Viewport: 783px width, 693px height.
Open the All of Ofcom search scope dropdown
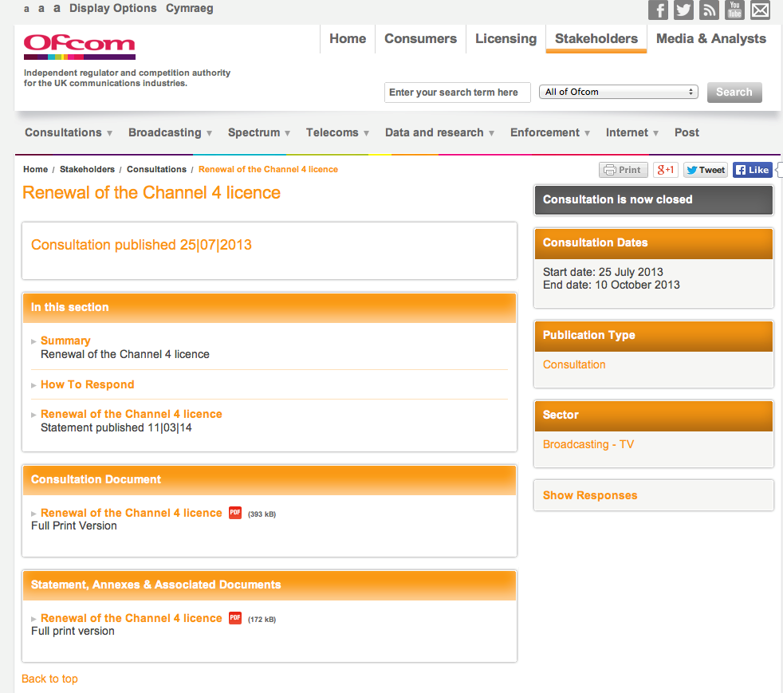pyautogui.click(x=618, y=92)
